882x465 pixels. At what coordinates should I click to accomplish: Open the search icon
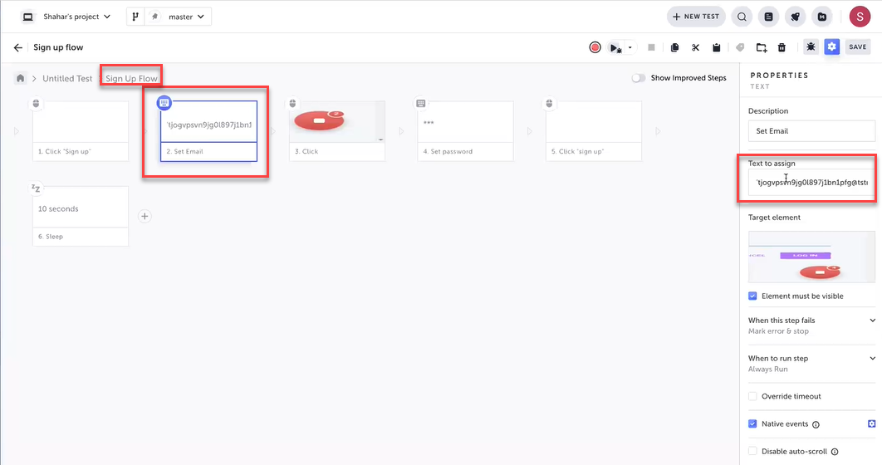tap(742, 17)
